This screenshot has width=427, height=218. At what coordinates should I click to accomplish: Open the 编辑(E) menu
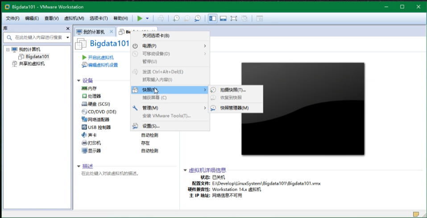pos(32,18)
